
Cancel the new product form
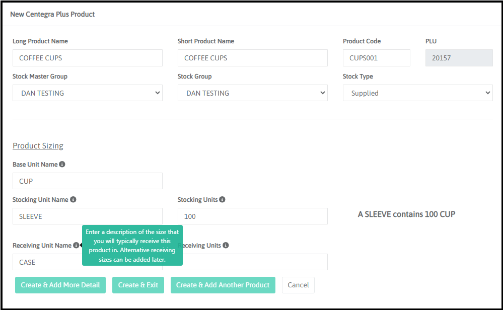coord(298,285)
